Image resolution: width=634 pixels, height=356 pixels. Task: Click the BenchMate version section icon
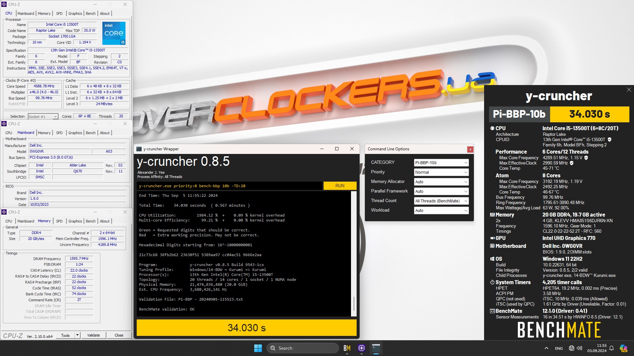tap(492, 311)
